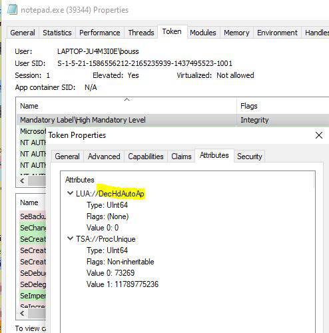The height and width of the screenshot is (333, 329).
Task: Open the Modules tab
Action: coord(203,33)
